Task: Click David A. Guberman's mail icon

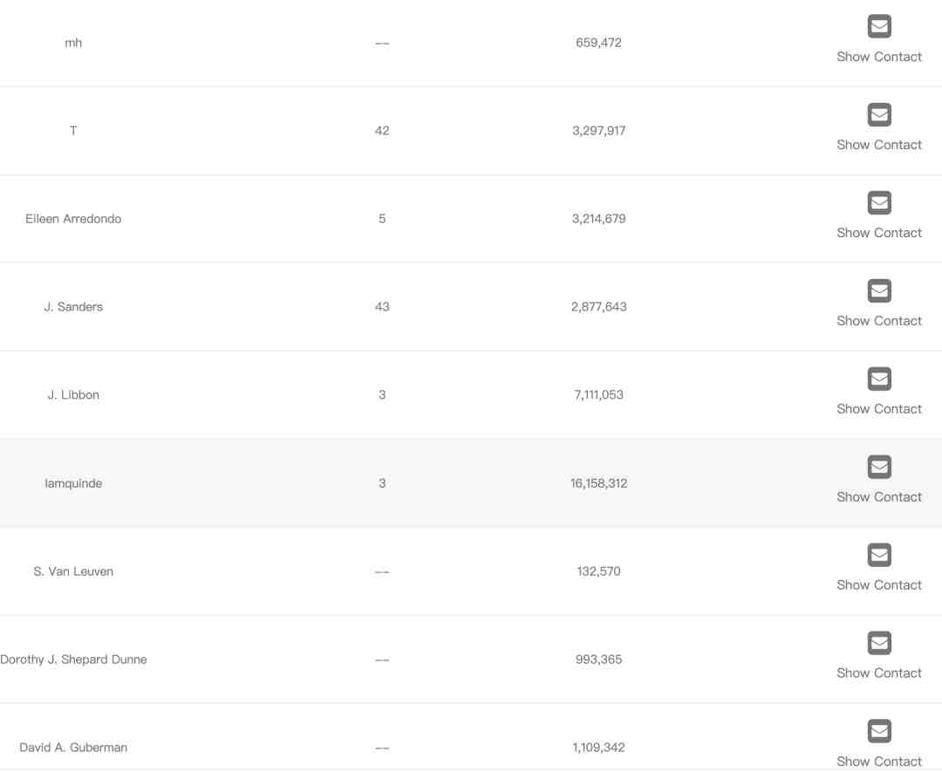Action: [x=879, y=732]
